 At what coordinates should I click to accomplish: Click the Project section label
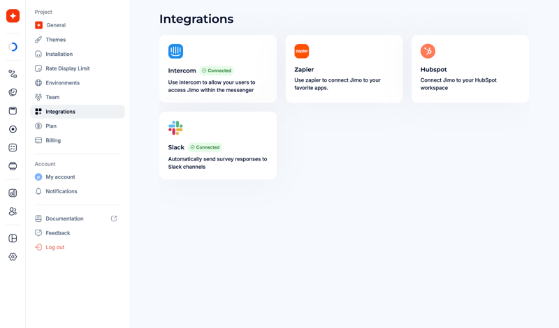click(43, 12)
